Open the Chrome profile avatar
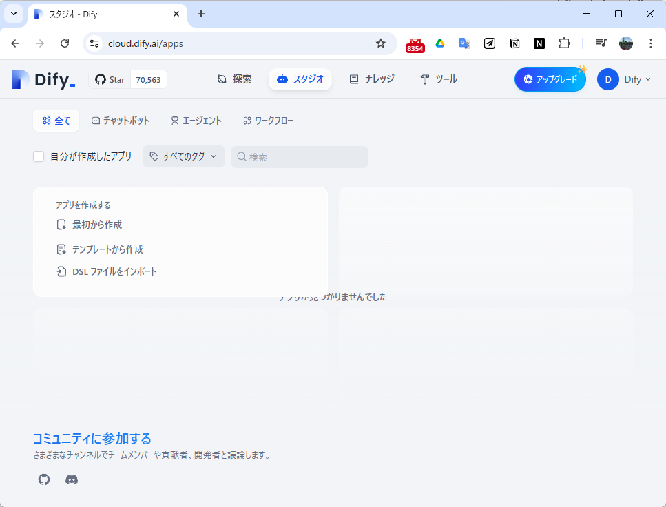Viewport: 666px width, 507px height. click(625, 43)
